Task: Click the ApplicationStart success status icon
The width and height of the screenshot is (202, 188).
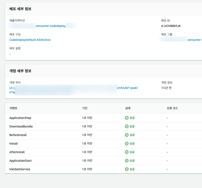Action: 127,161
